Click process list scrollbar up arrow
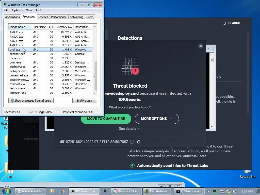The width and height of the screenshot is (260, 195). point(95,26)
